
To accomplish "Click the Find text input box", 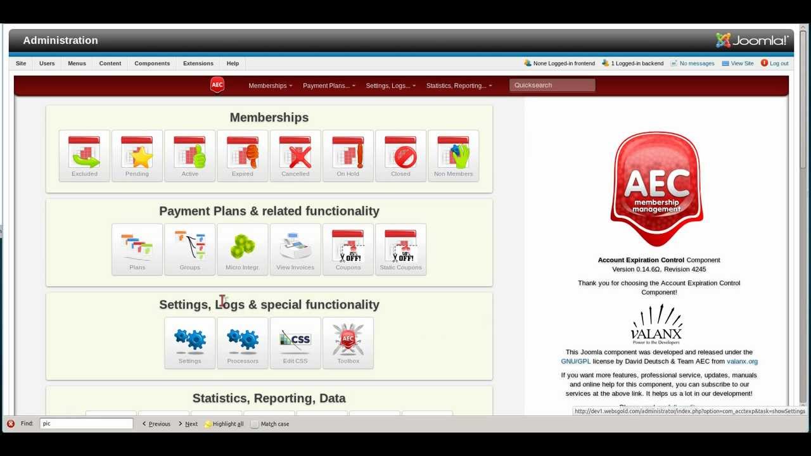I will pyautogui.click(x=86, y=424).
